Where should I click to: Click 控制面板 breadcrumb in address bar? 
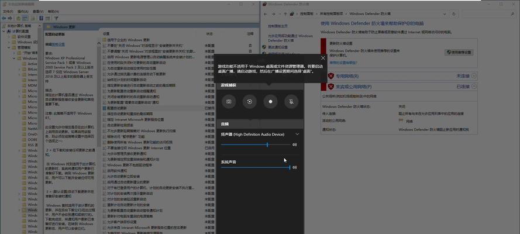pos(306,14)
